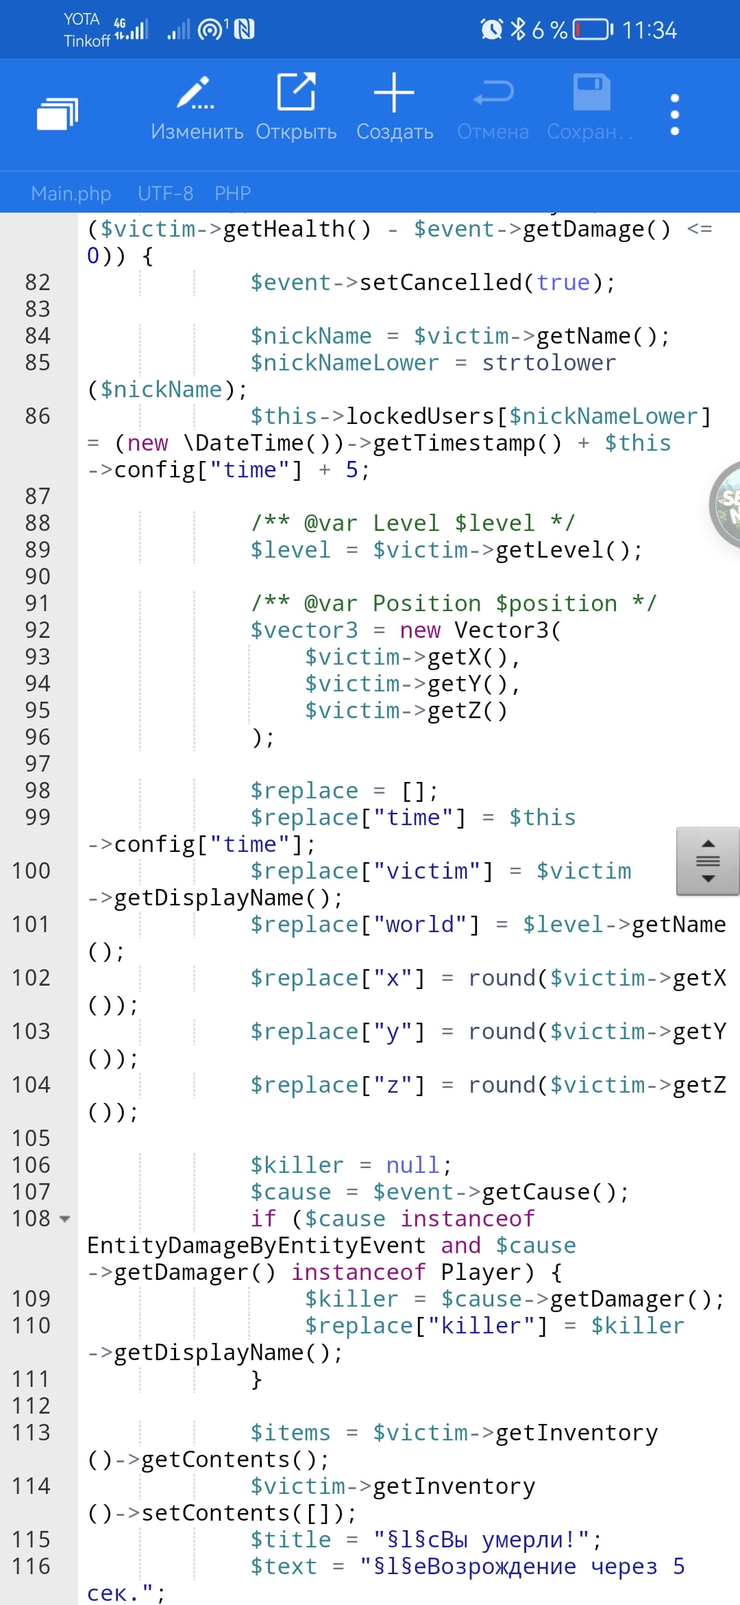Tap the Отмена undo arrow
The image size is (740, 1605).
pos(493,93)
